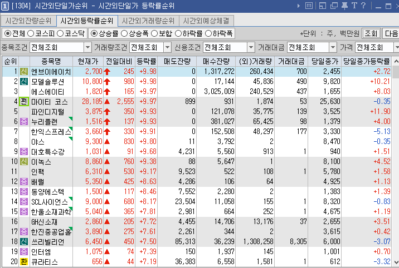399x268 pixels.
Task: Select the 코스피 radio button
Action: click(31, 33)
